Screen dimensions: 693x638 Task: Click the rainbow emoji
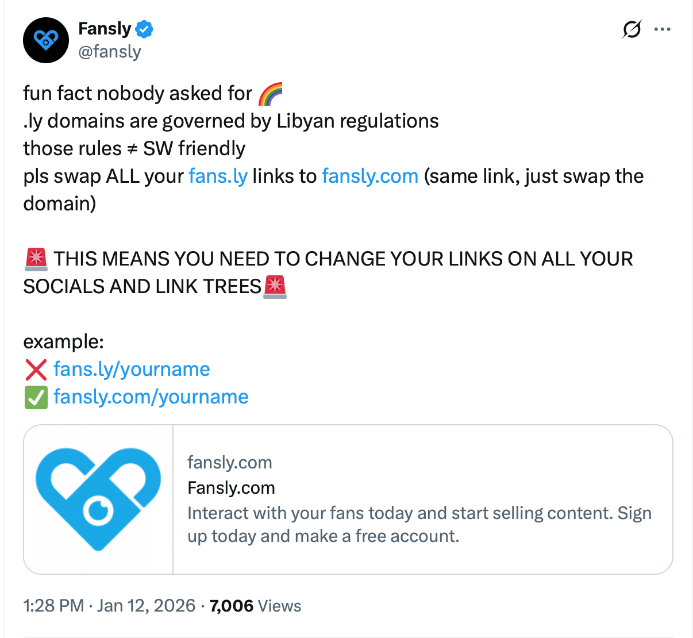pyautogui.click(x=270, y=94)
